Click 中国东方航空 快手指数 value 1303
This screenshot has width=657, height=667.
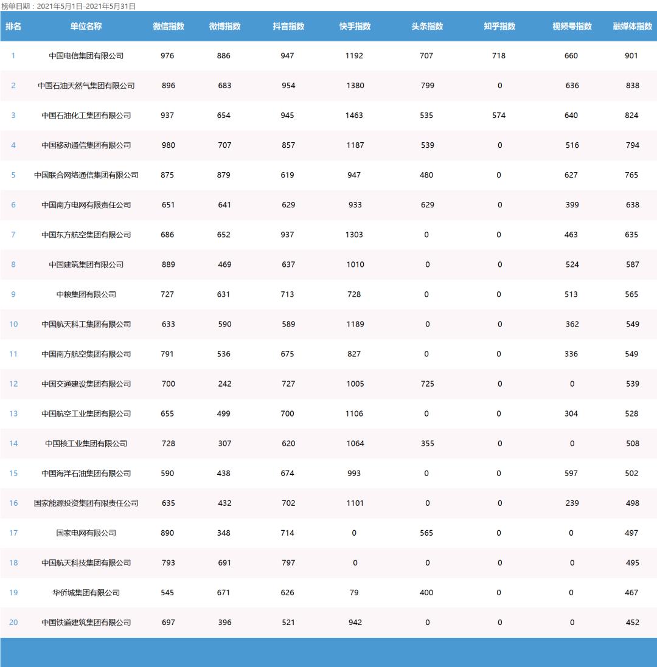tap(354, 234)
